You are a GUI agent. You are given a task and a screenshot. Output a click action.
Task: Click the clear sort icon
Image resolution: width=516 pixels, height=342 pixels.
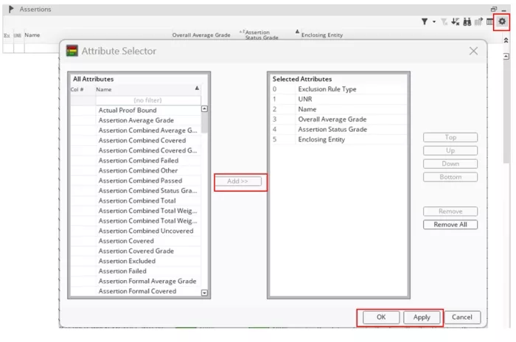(x=456, y=22)
